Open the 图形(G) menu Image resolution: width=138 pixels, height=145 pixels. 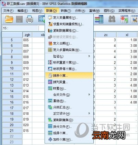pos(109,11)
